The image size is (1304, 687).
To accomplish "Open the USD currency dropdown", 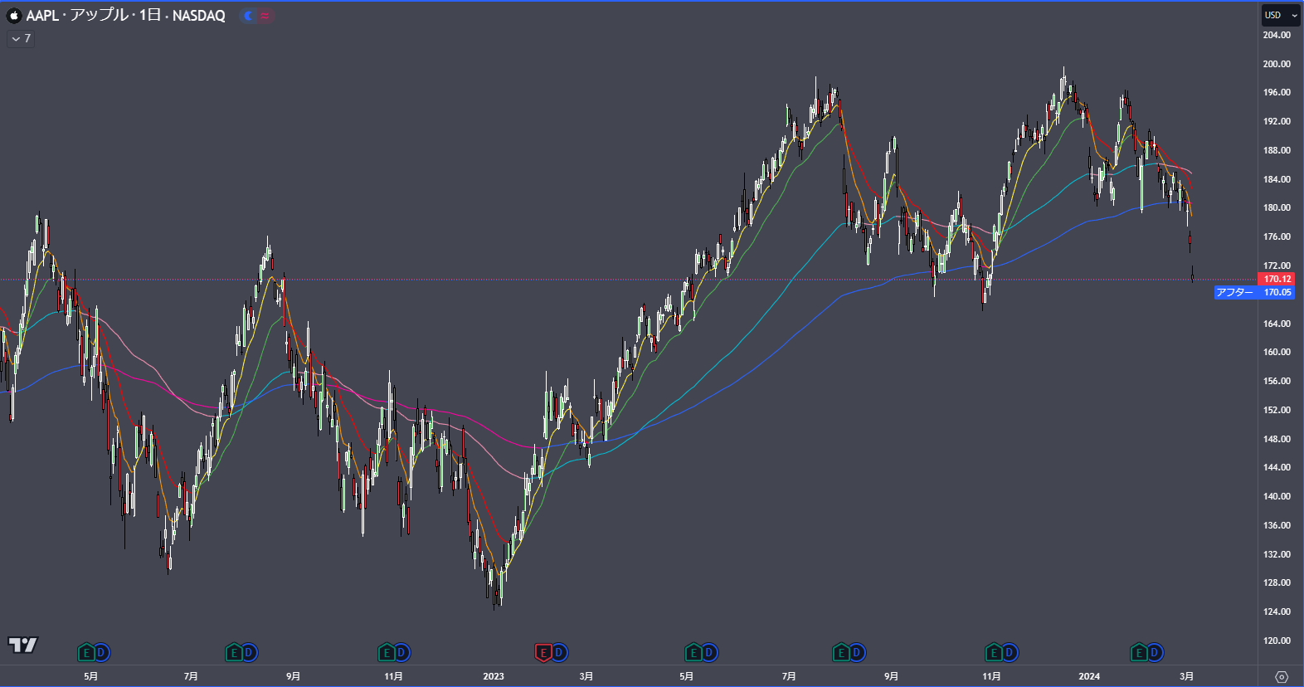I will (1281, 15).
